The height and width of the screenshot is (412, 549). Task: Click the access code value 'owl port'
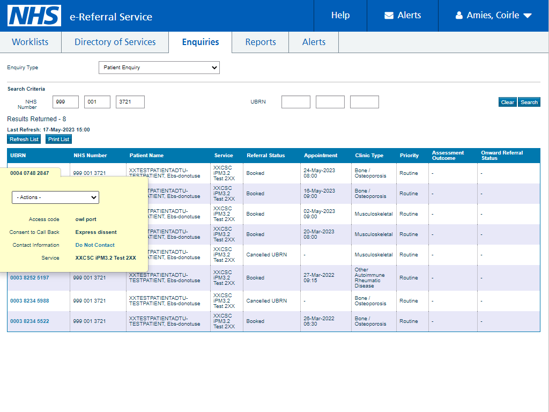pos(86,219)
